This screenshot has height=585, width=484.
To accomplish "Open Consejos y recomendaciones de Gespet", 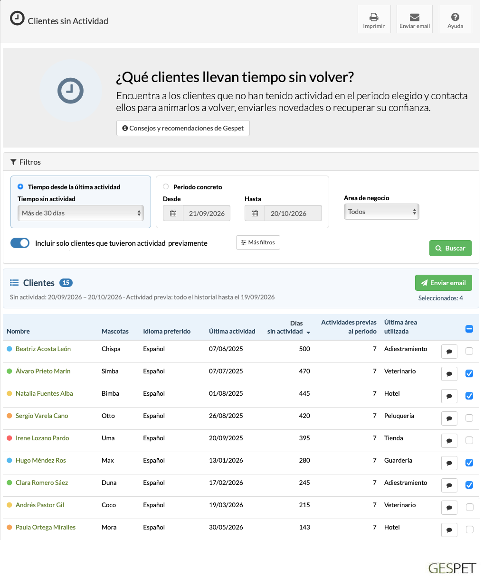I will [183, 128].
